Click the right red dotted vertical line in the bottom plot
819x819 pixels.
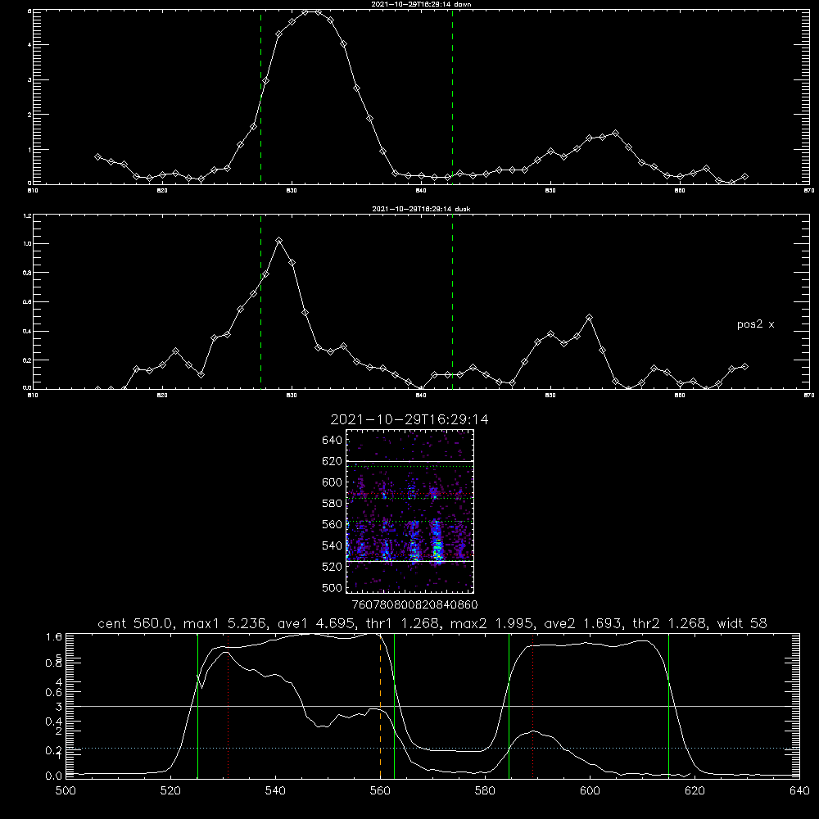pos(533,706)
